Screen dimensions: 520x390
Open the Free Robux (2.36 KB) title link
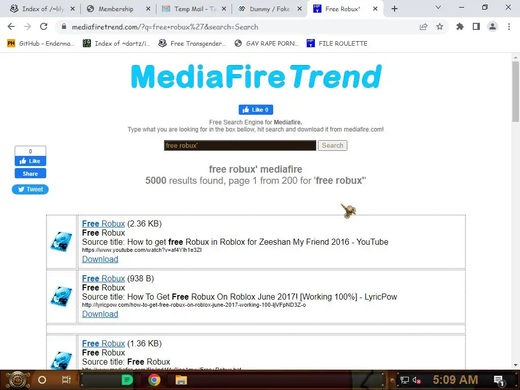(104, 224)
